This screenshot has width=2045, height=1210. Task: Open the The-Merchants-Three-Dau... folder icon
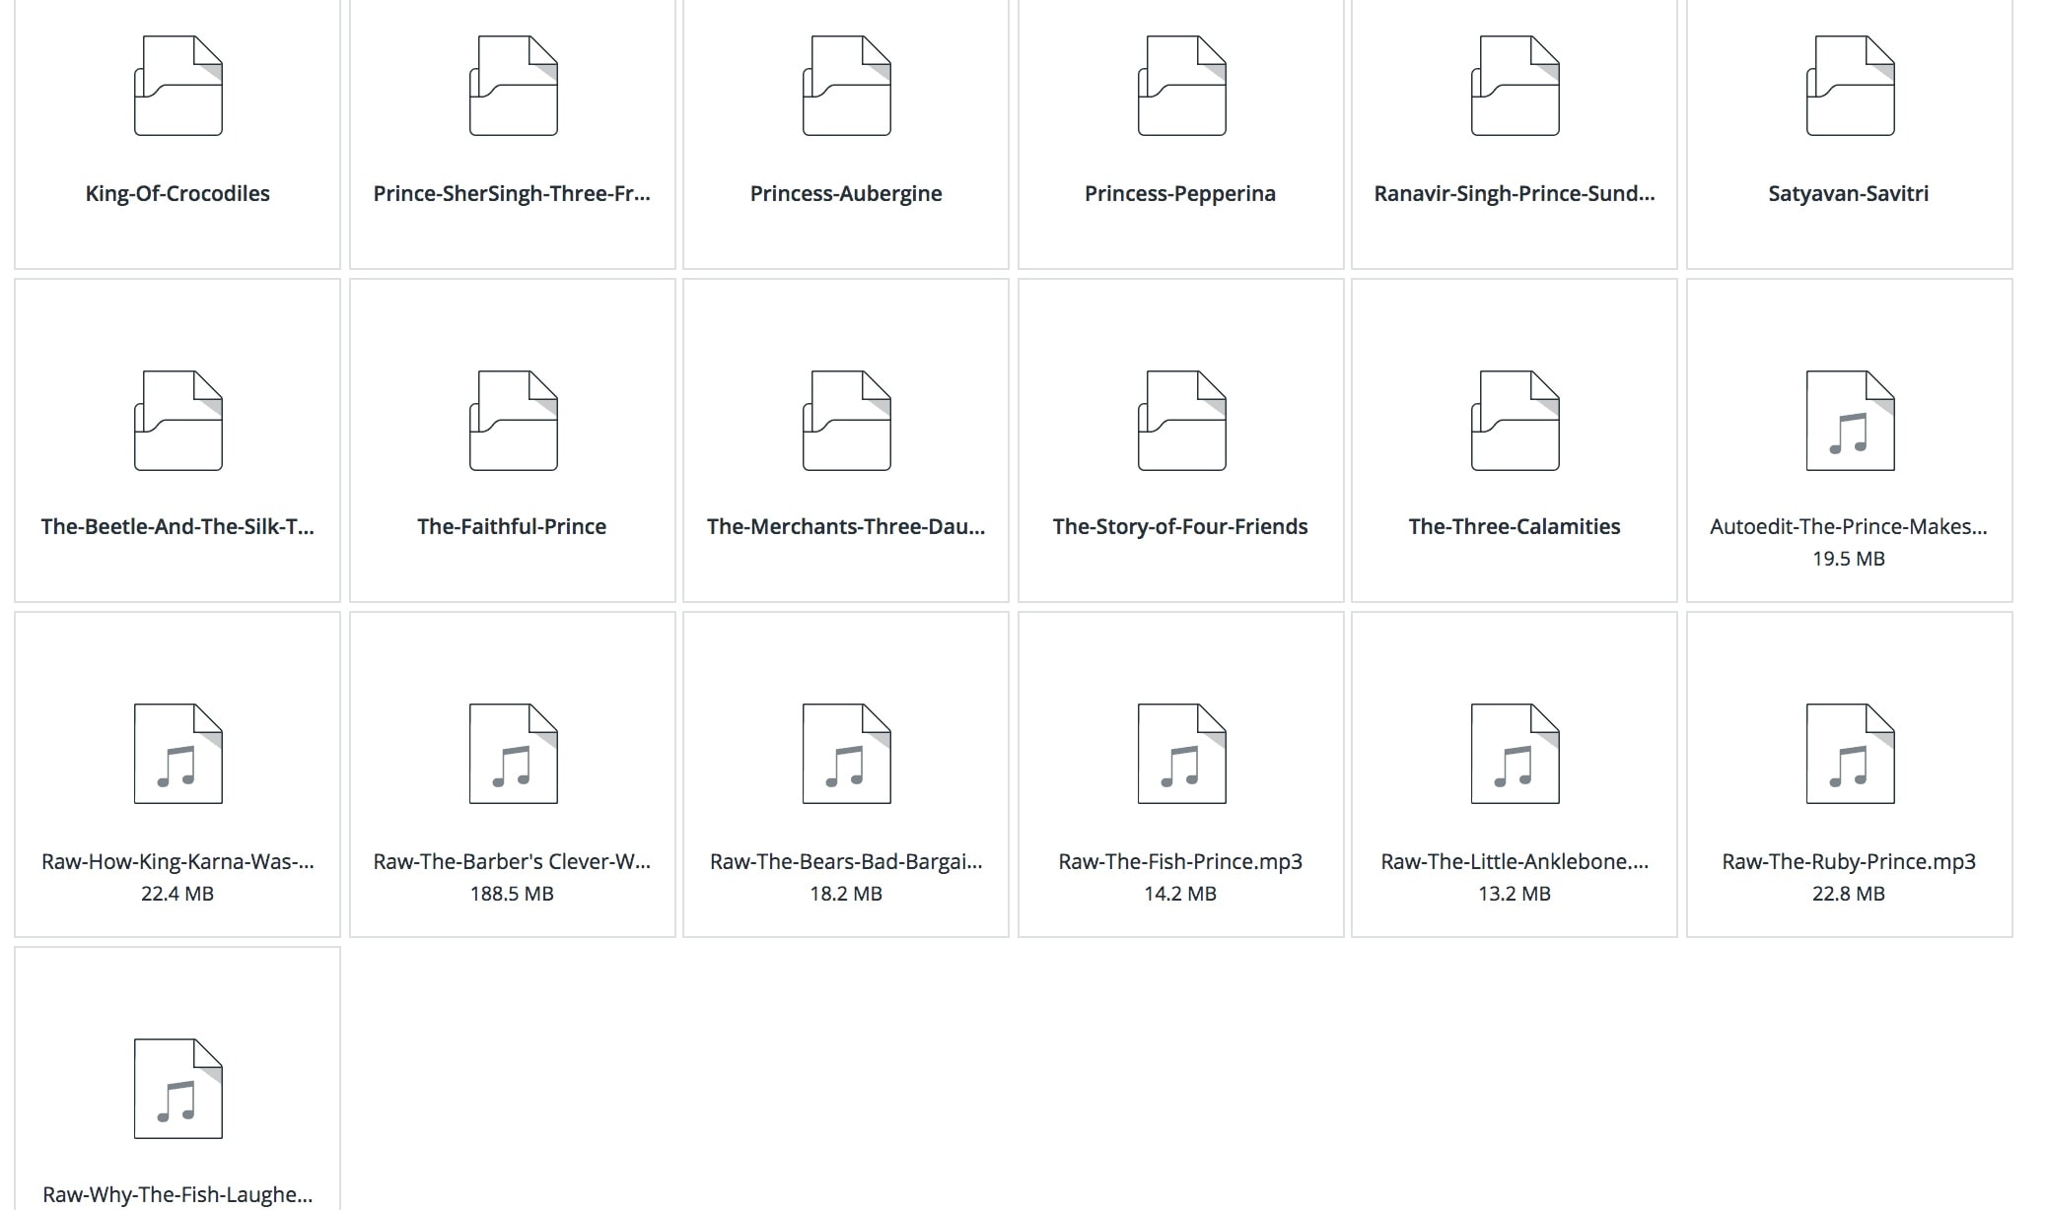847,421
